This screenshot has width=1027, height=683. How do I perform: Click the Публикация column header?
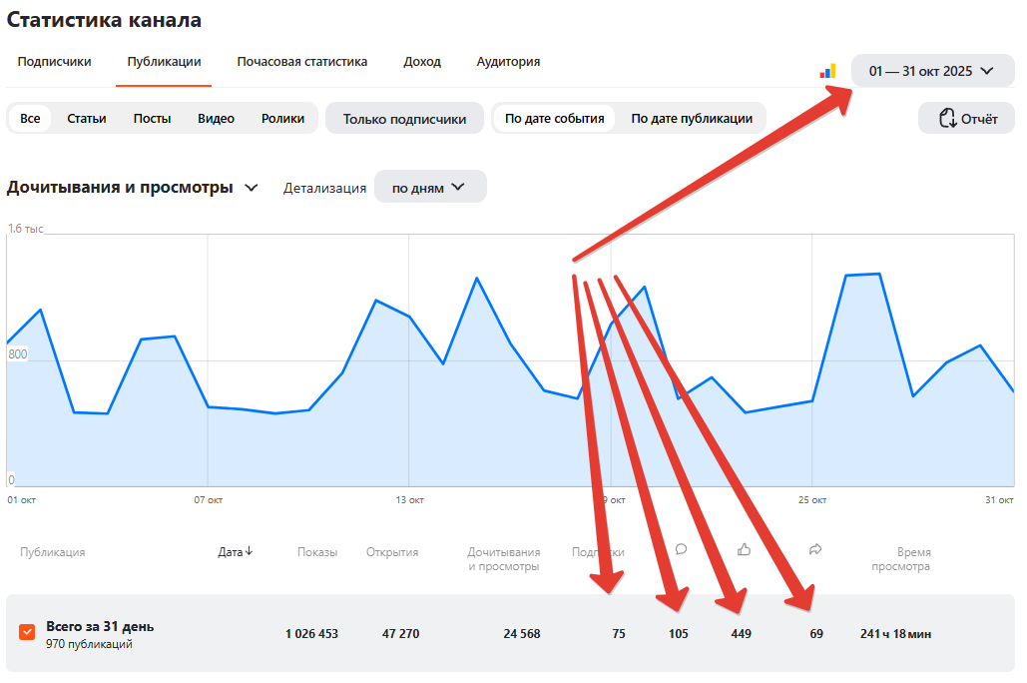tap(52, 552)
